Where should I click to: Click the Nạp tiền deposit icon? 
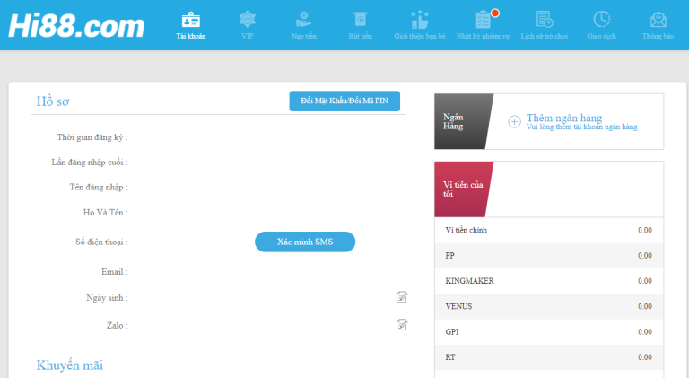[x=303, y=20]
